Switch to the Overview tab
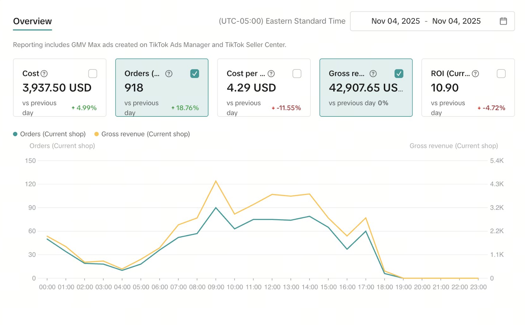The height and width of the screenshot is (325, 525). coord(33,21)
